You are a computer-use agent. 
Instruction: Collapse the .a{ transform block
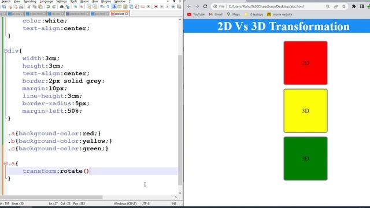click(5, 164)
